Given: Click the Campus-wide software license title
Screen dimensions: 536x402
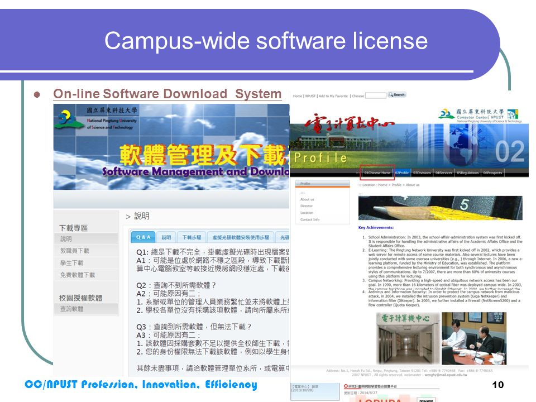Looking at the screenshot, I should (266, 41).
